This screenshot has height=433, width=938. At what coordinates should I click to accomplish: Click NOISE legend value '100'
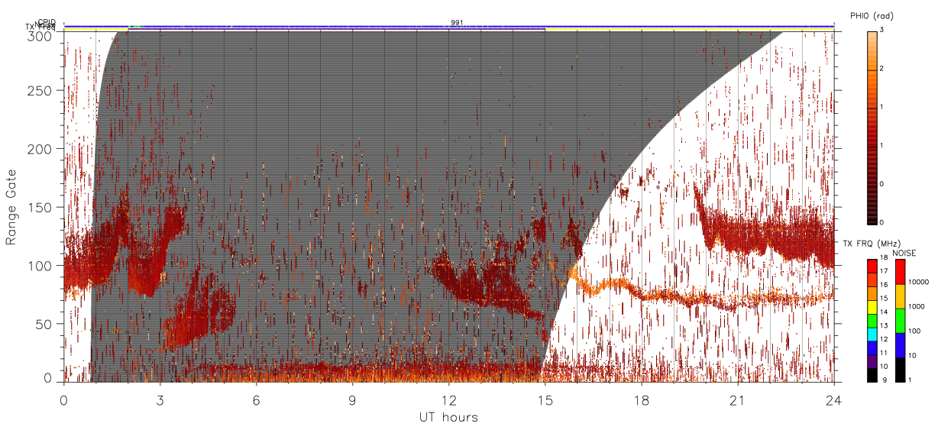(x=914, y=331)
